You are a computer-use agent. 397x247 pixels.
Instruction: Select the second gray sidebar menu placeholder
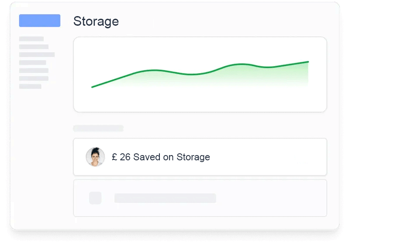click(x=34, y=47)
